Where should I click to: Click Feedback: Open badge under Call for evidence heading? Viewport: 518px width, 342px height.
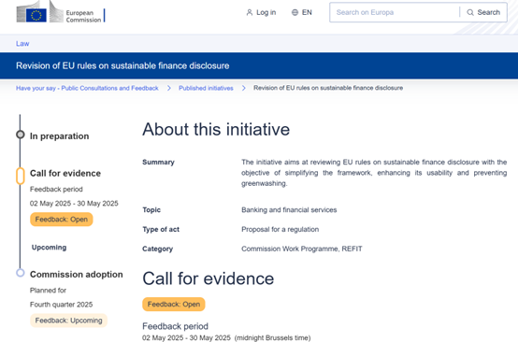[x=174, y=305]
